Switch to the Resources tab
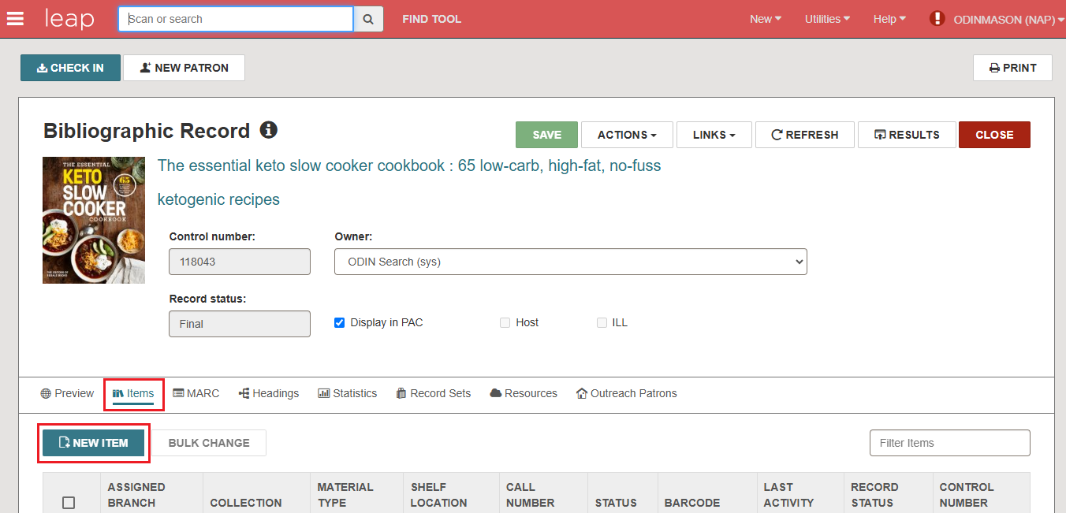1066x513 pixels. tap(524, 393)
